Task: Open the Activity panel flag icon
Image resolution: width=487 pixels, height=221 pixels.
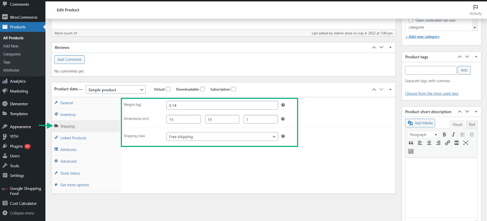Action: click(x=475, y=7)
